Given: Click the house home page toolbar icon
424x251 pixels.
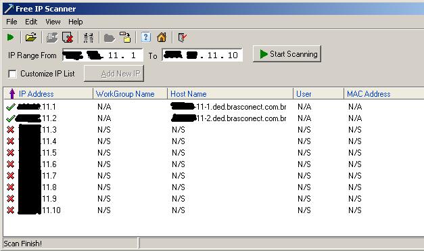Looking at the screenshot, I should 162,37.
